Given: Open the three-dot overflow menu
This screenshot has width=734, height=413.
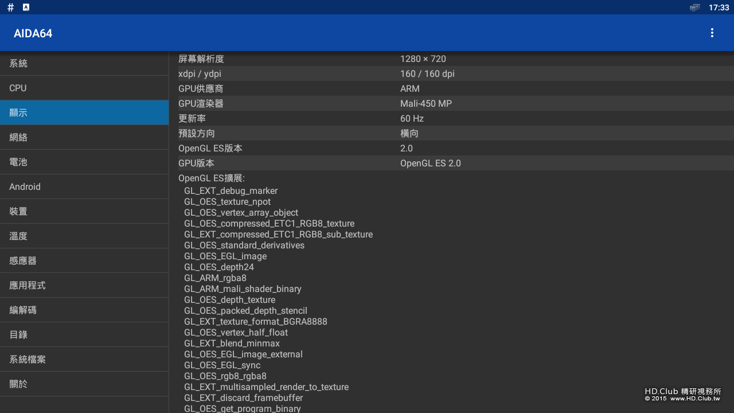Looking at the screenshot, I should point(712,33).
